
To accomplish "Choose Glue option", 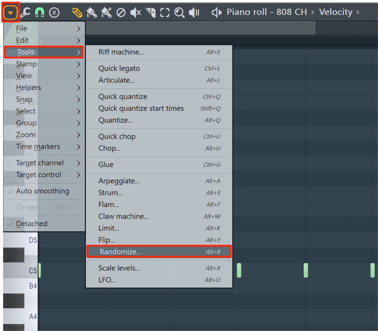I will coord(159,165).
